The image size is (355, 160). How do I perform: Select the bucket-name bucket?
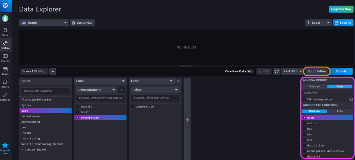(x=46, y=116)
